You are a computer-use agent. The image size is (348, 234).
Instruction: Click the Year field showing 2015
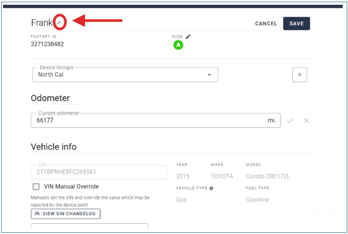point(183,176)
